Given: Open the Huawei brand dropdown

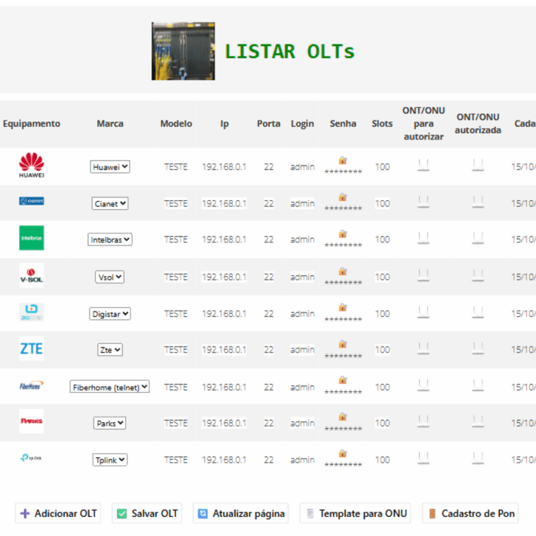Looking at the screenshot, I should 110,167.
